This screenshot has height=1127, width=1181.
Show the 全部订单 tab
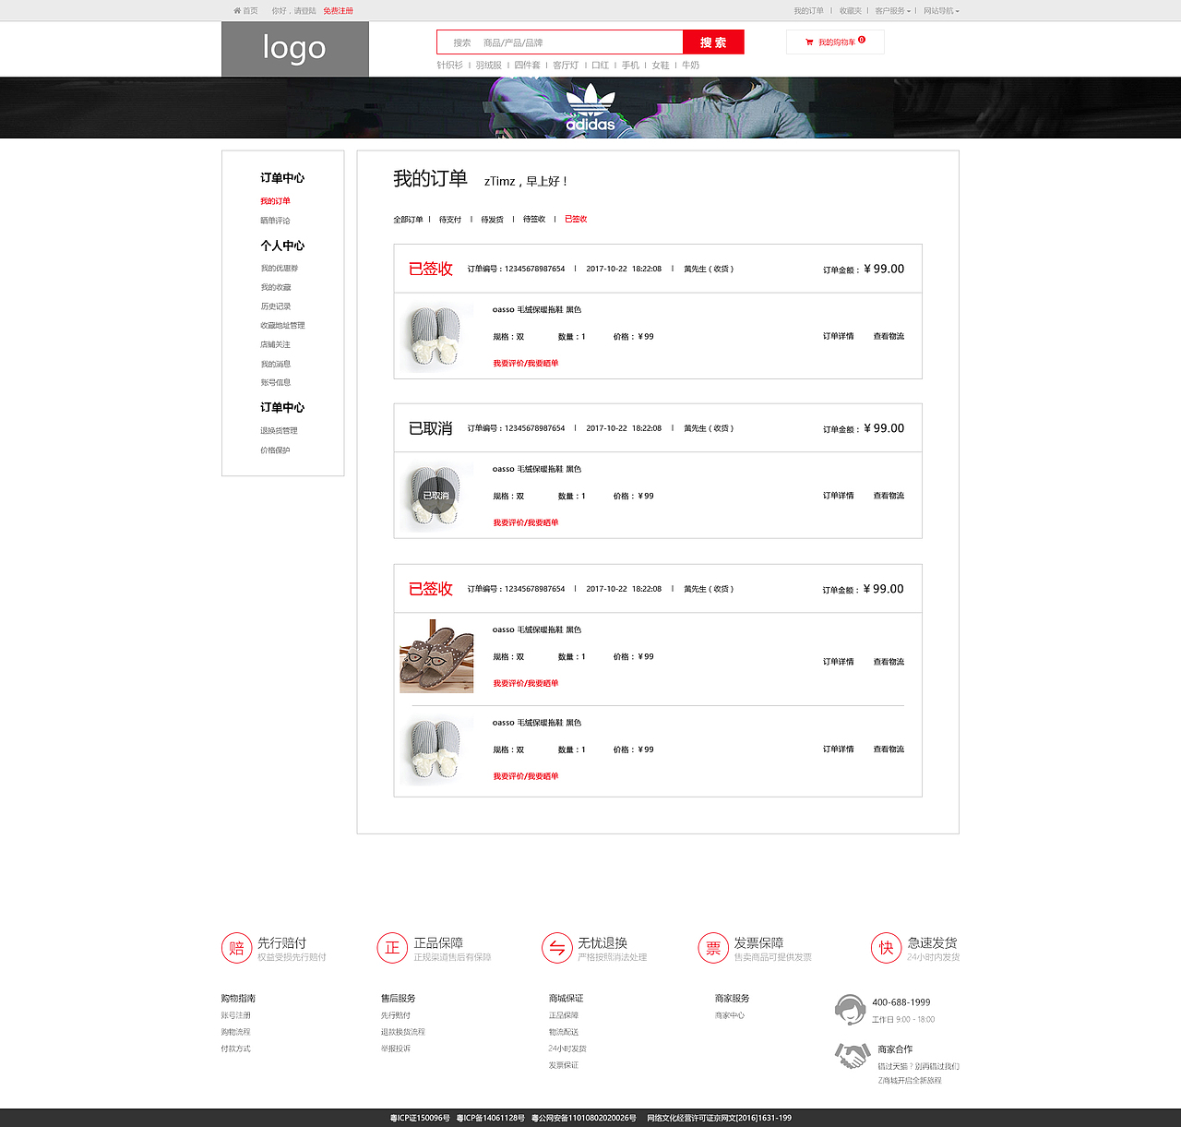(408, 220)
